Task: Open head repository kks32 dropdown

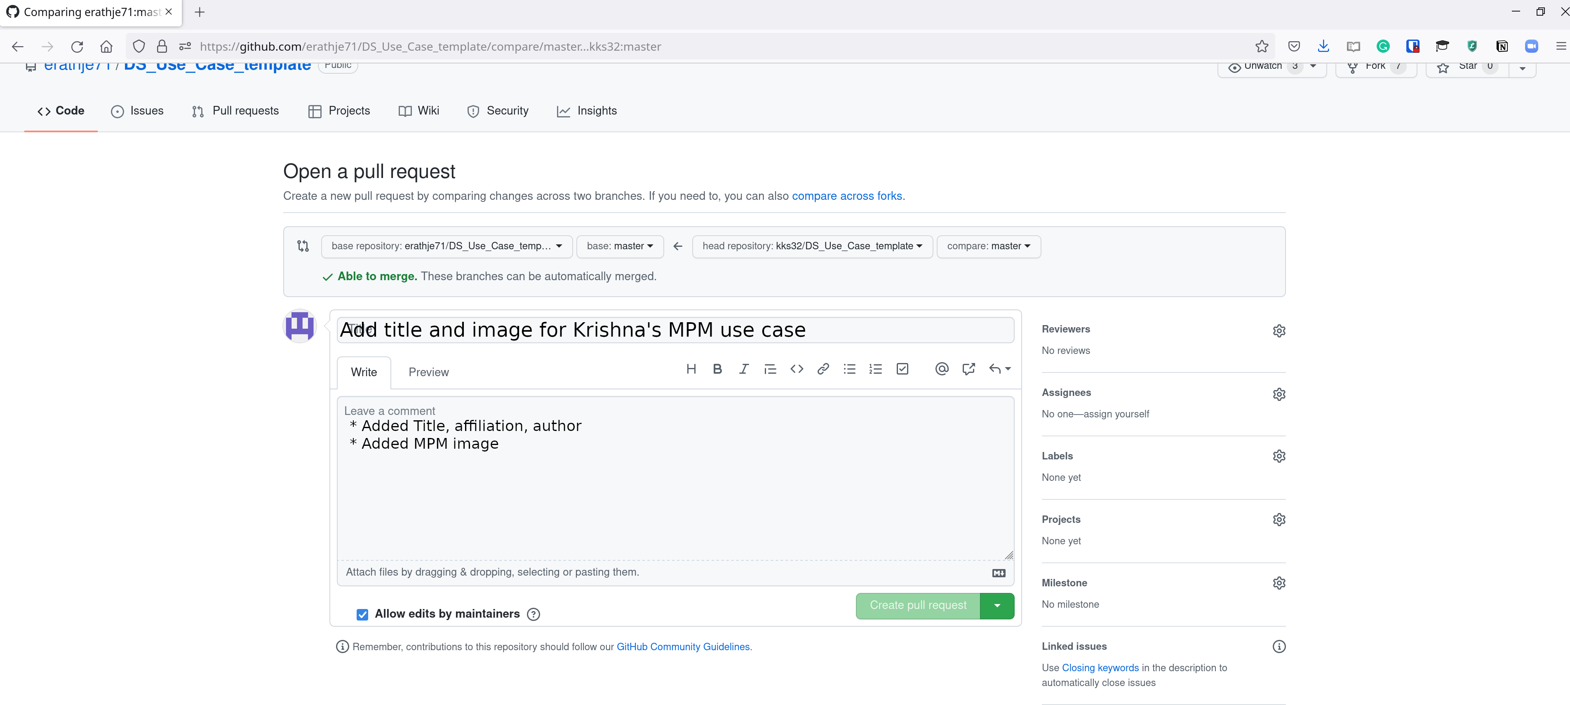Action: (x=812, y=246)
